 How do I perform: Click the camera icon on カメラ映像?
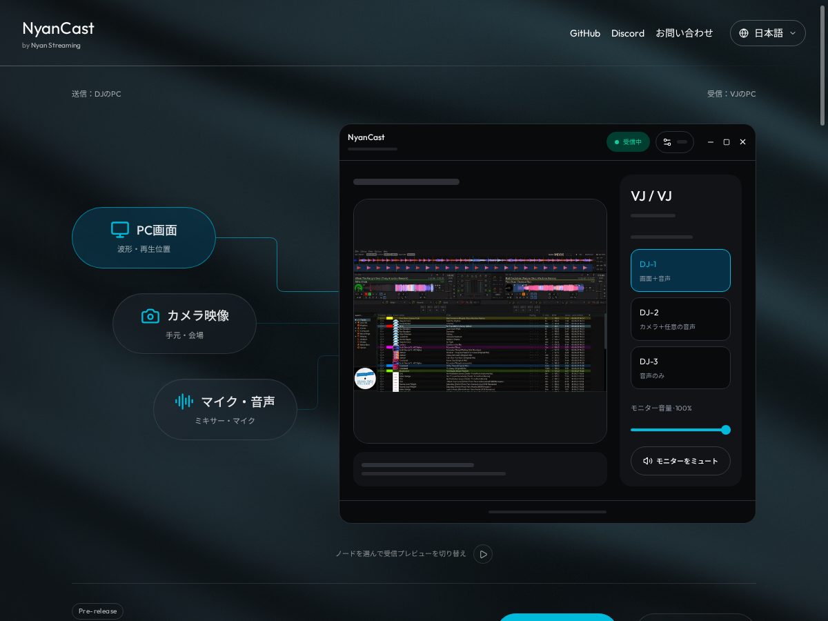pos(150,316)
